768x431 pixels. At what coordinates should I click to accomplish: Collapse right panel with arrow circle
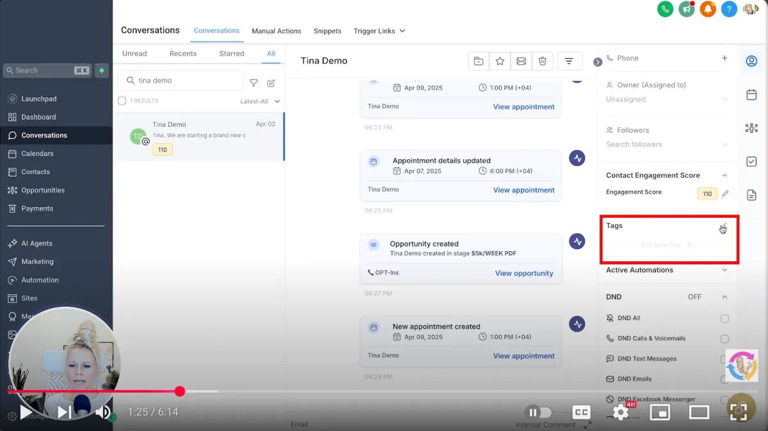click(598, 62)
